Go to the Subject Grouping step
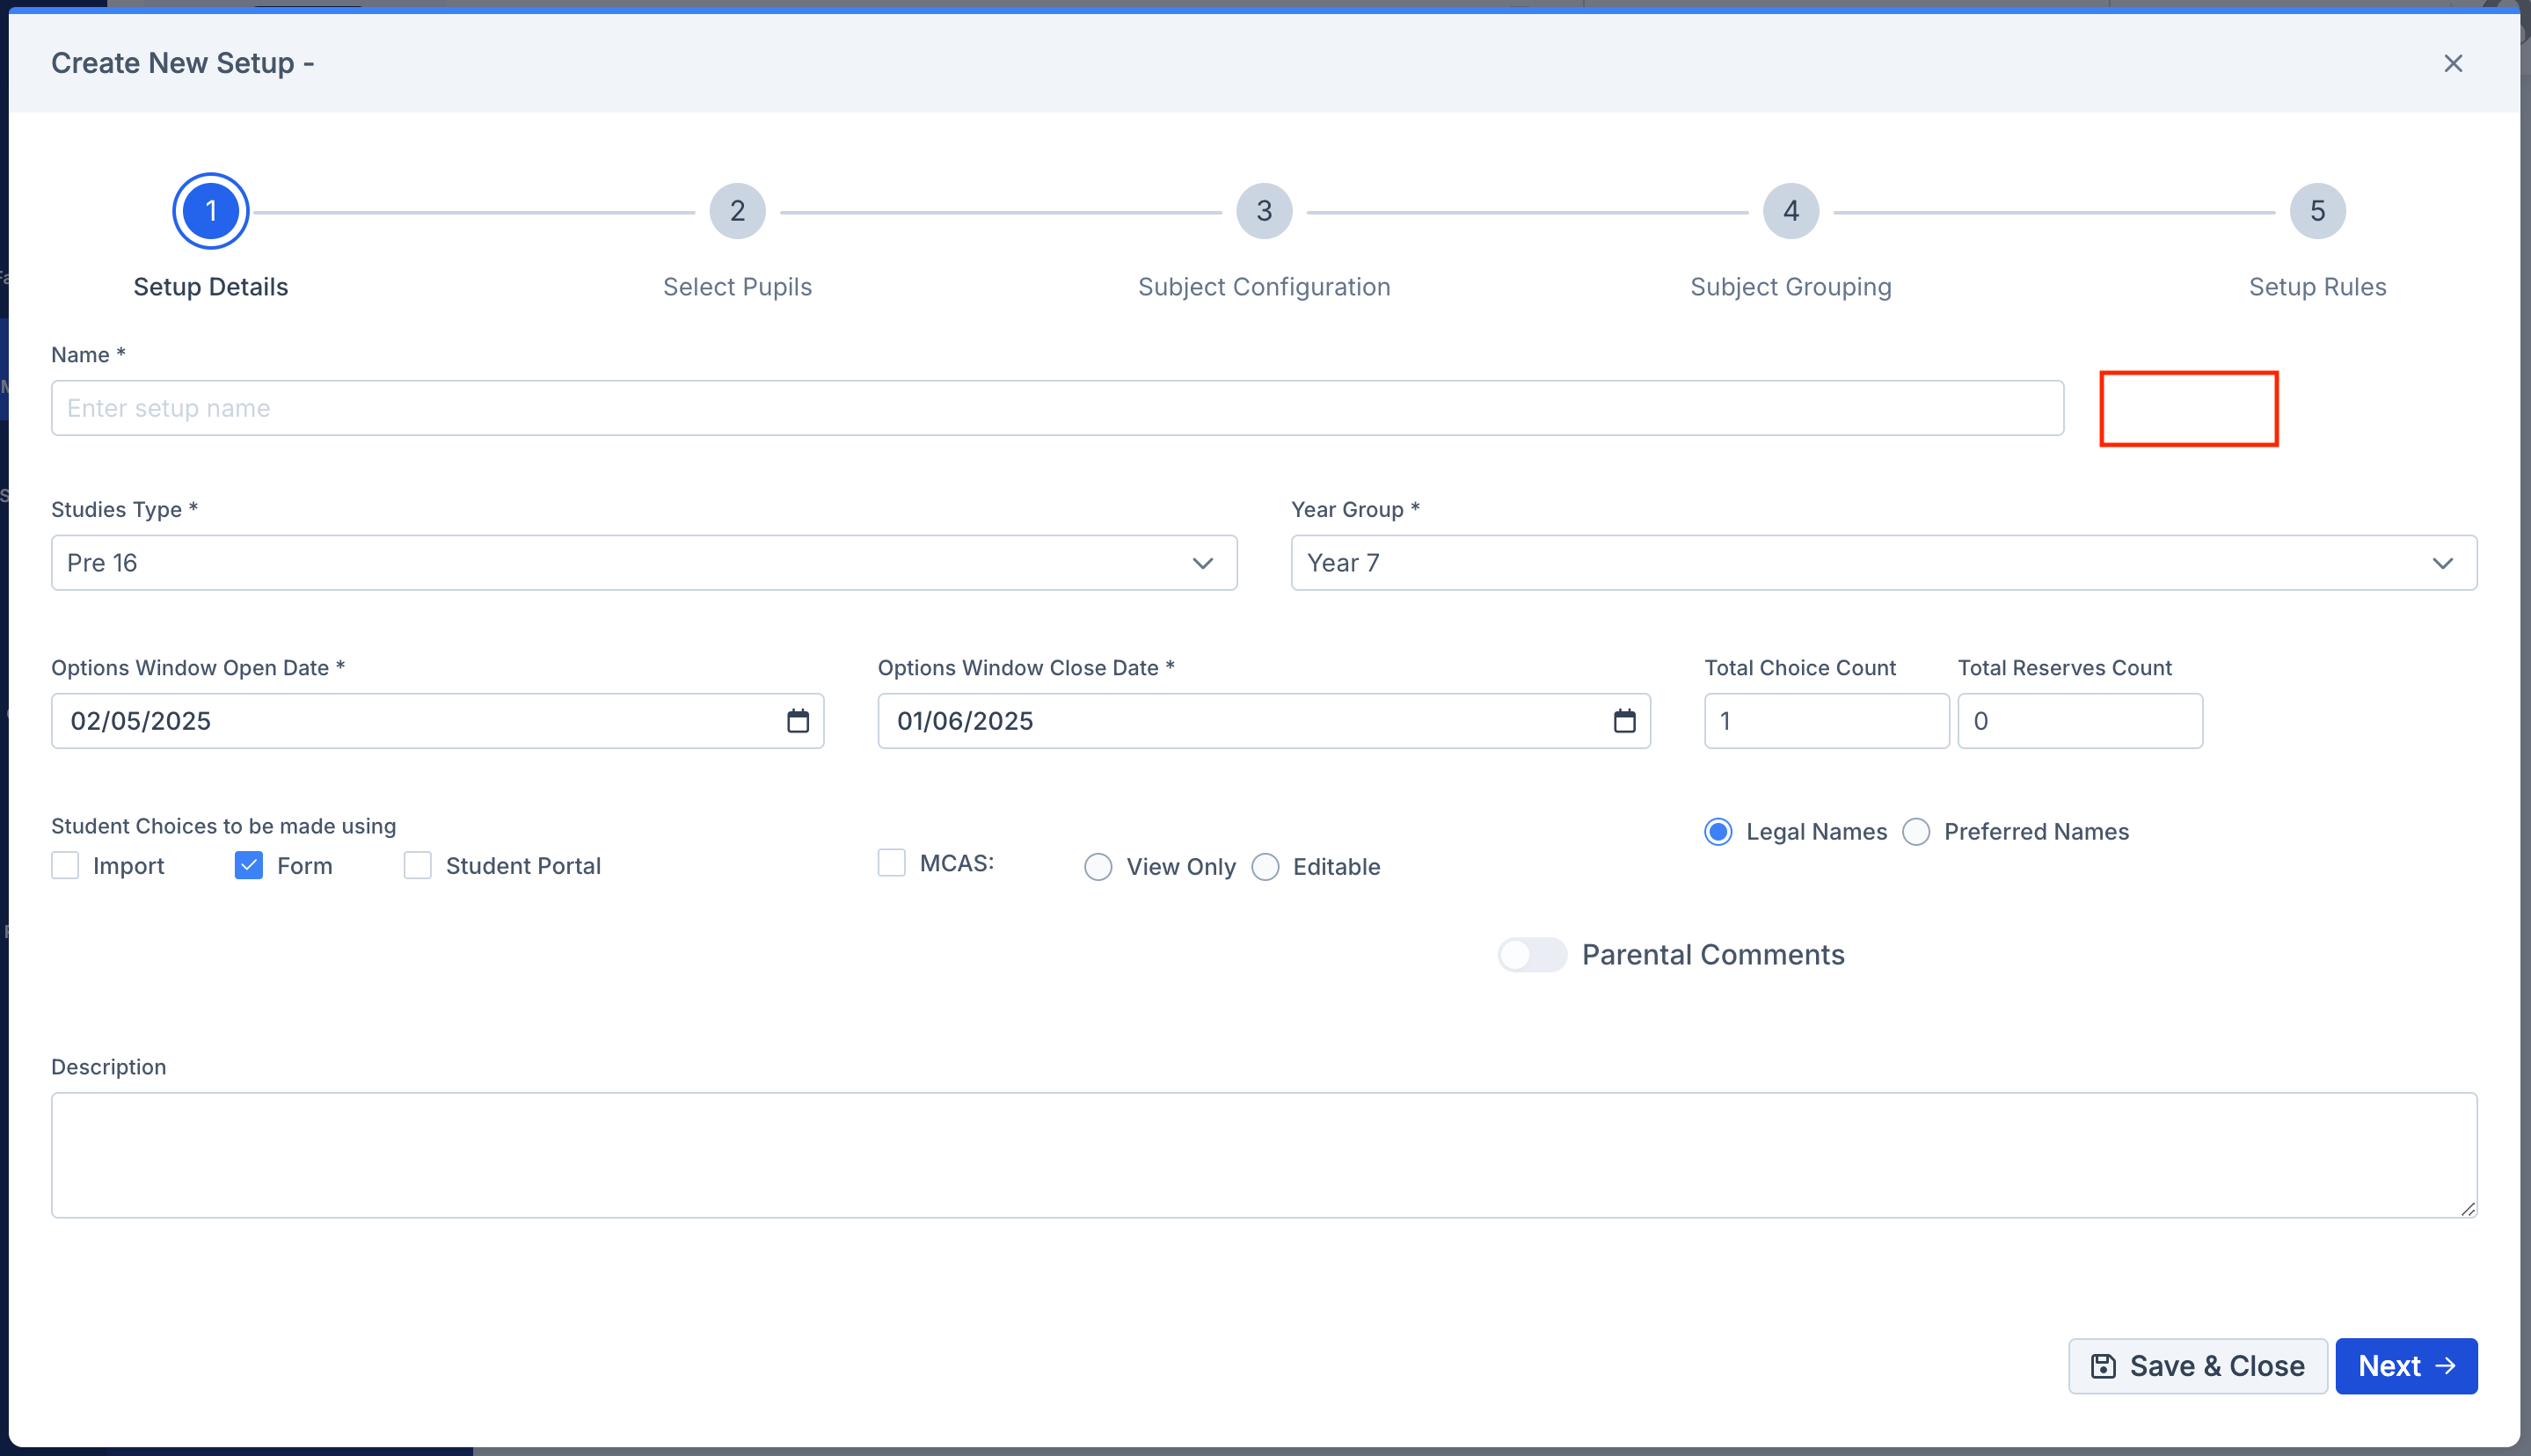Viewport: 2531px width, 1456px height. tap(1790, 210)
